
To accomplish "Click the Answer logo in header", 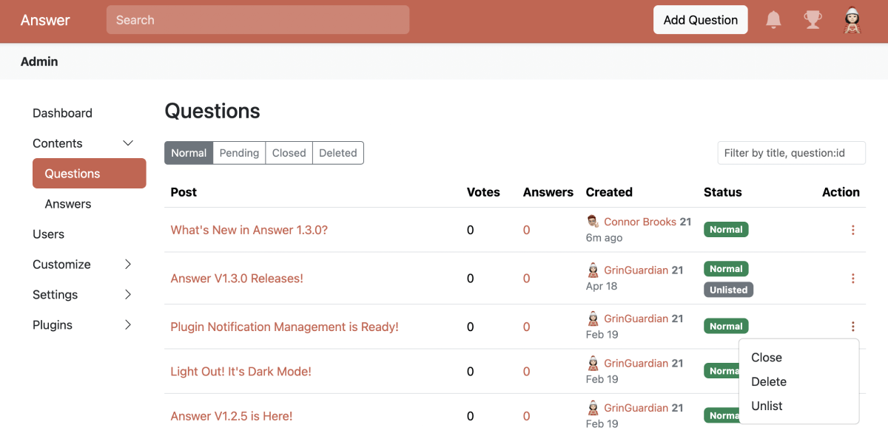I will pos(45,20).
